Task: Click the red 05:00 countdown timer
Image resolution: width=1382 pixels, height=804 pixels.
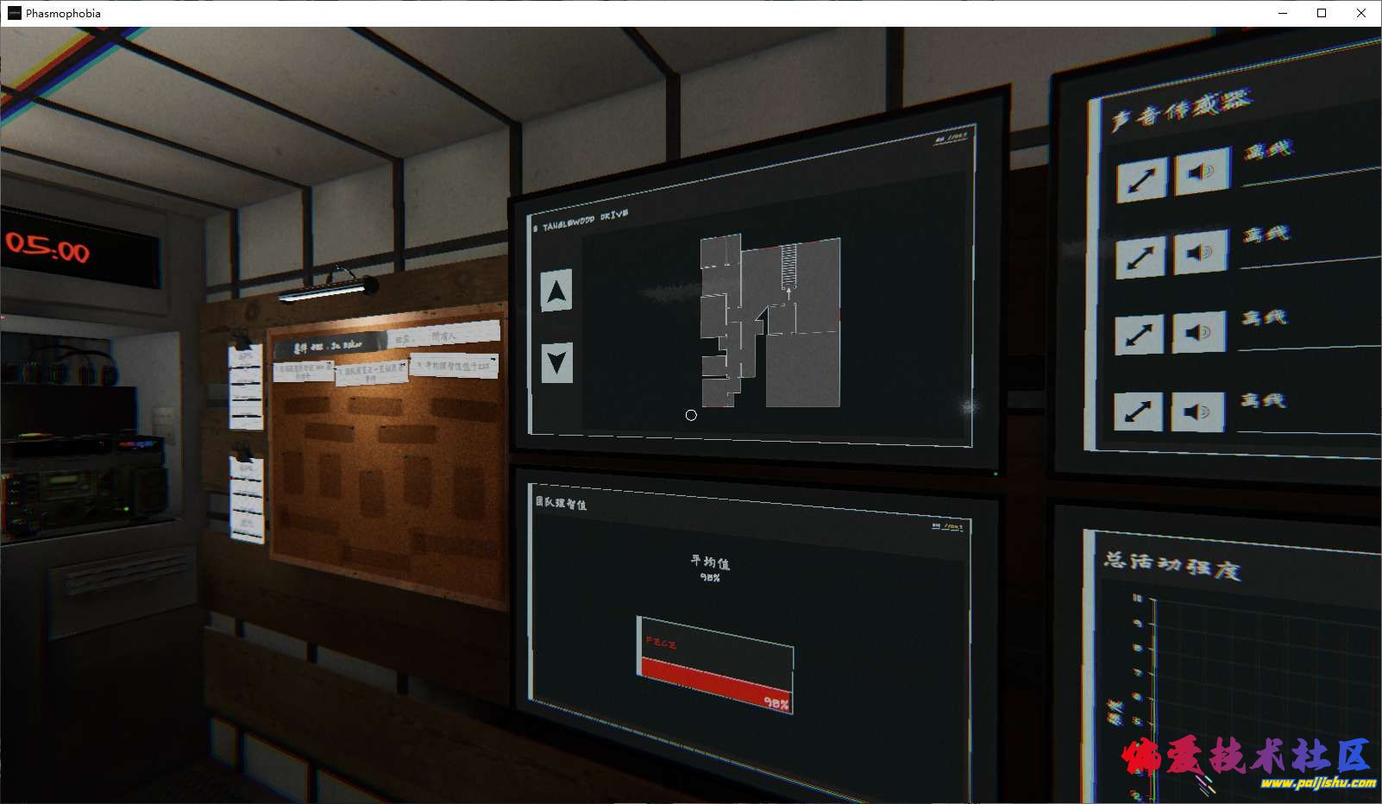Action: (48, 248)
